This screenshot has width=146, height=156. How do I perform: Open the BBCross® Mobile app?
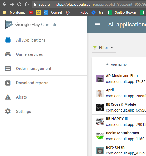121,104
